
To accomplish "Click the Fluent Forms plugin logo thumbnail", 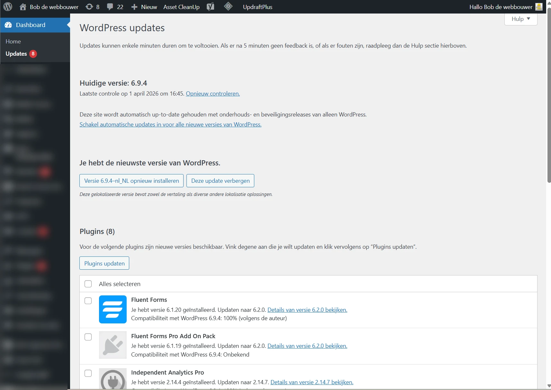I will click(113, 309).
